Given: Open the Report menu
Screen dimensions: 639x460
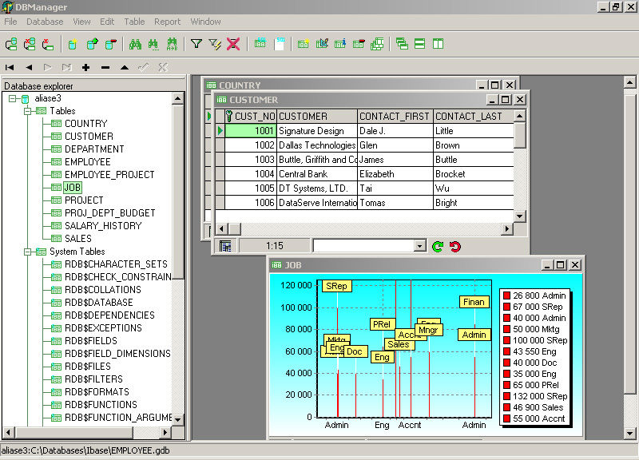Looking at the screenshot, I should [x=167, y=22].
